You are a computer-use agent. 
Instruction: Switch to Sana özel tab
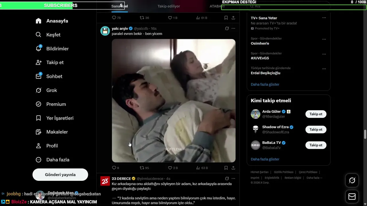coord(120,6)
